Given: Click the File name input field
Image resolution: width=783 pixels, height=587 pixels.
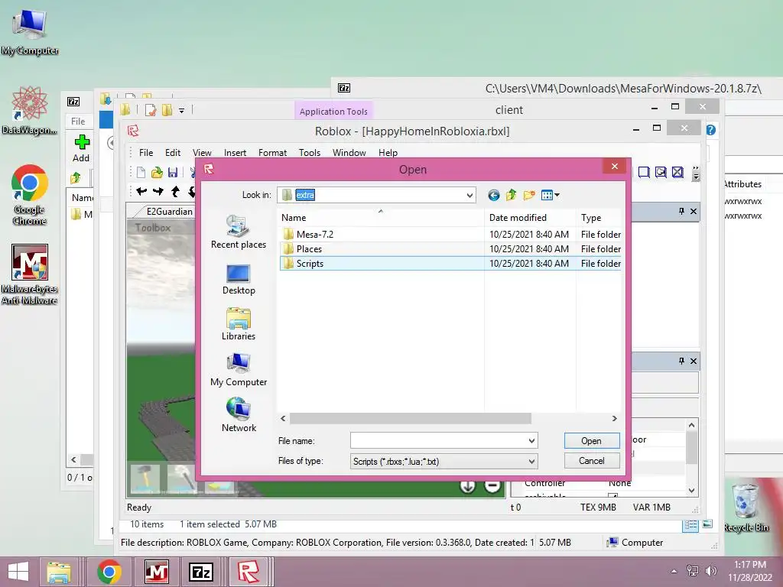Looking at the screenshot, I should (x=438, y=441).
